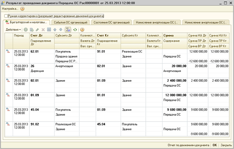Click the Copy record toolbar icon
234x149 pixels.
click(x=31, y=30)
